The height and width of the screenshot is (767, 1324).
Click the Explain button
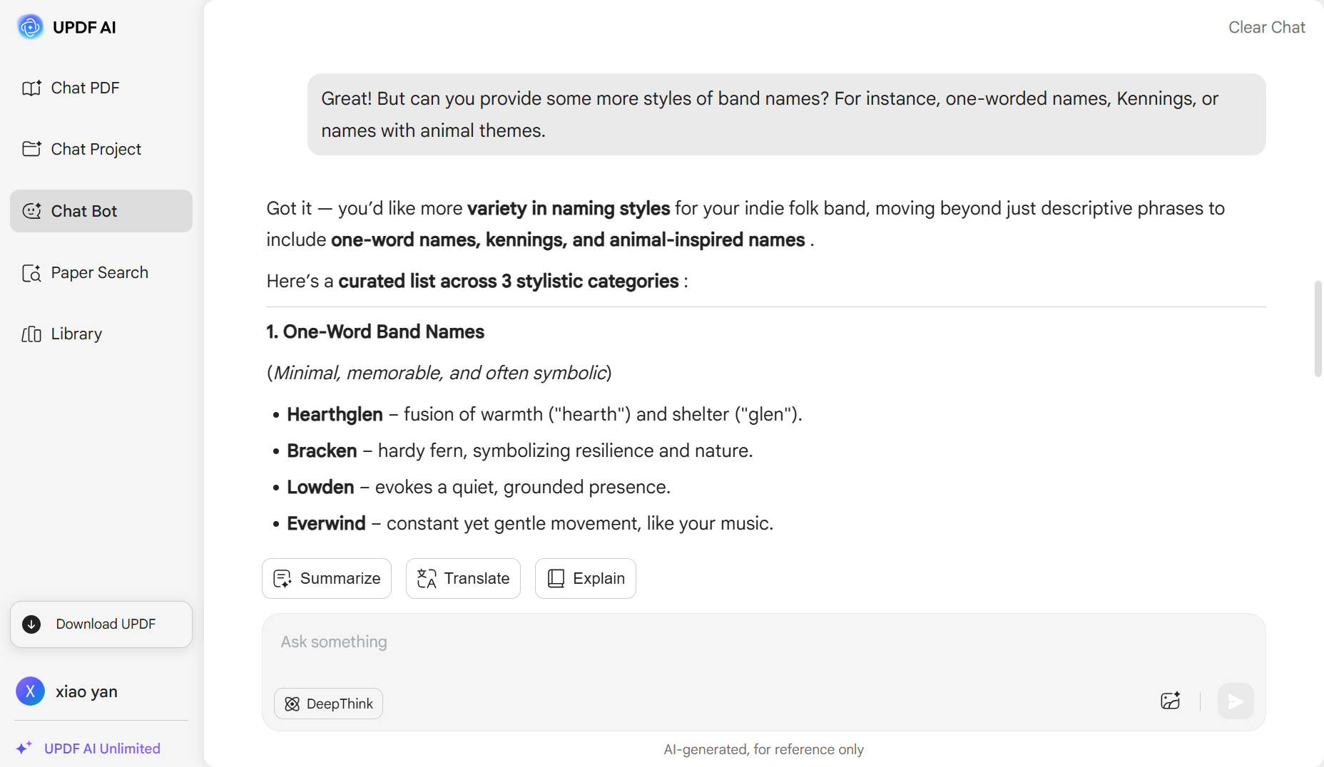pos(585,578)
